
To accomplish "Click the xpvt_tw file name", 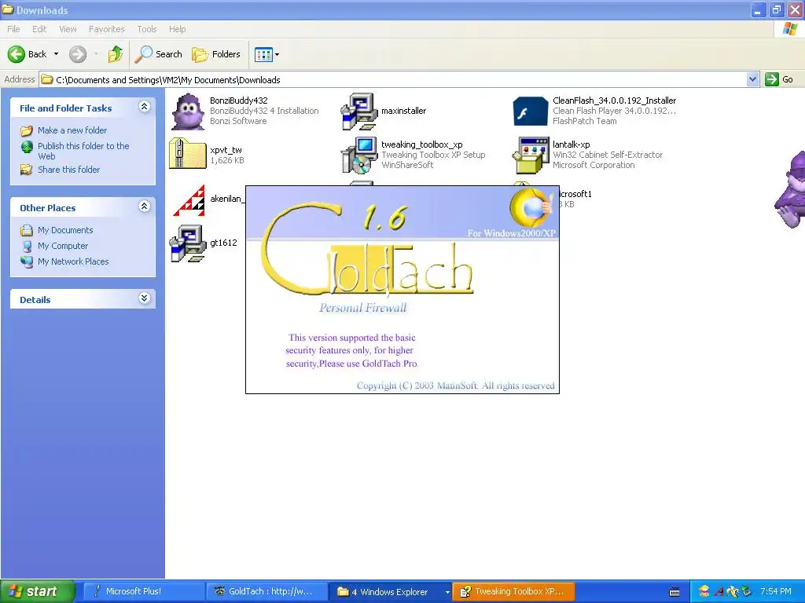I will pos(226,150).
